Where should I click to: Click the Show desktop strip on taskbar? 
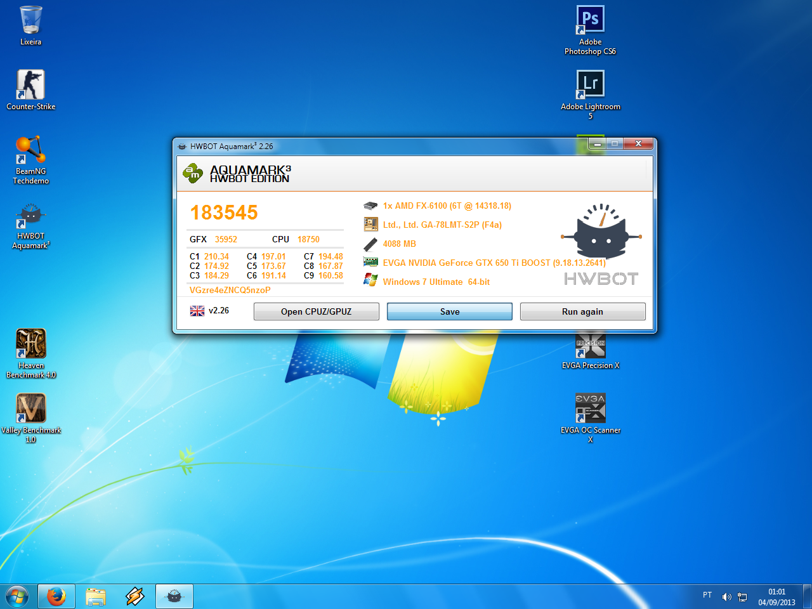[x=808, y=596]
